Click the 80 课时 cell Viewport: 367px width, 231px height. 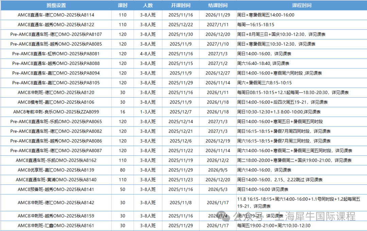click(122, 170)
